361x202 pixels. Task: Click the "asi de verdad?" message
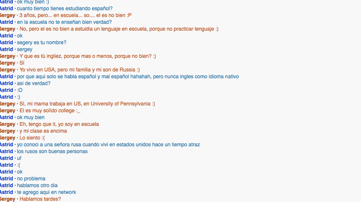coord(34,83)
